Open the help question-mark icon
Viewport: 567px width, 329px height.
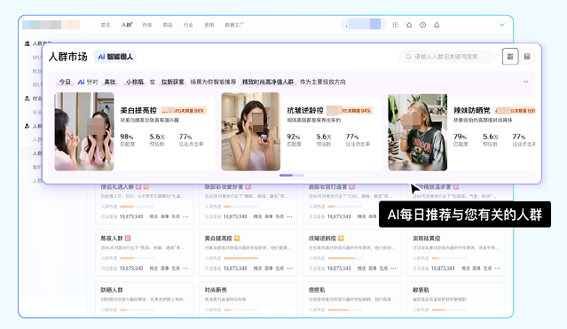[422, 25]
